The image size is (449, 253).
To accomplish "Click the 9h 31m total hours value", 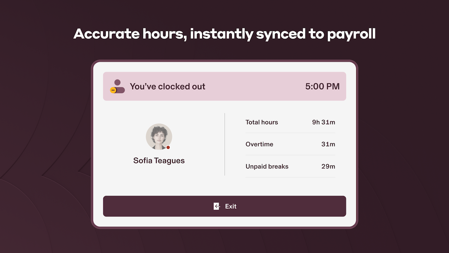I will pyautogui.click(x=324, y=122).
